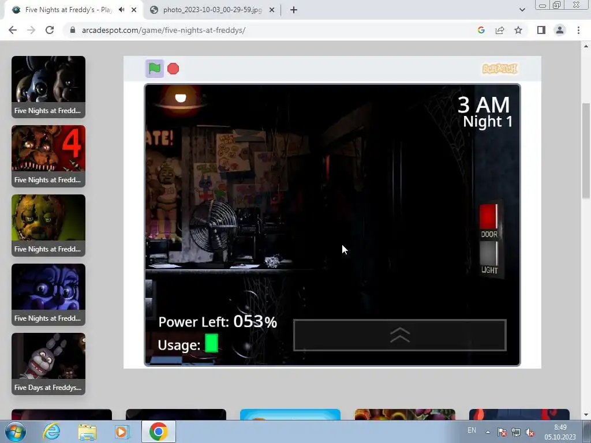591x443 pixels.
Task: Toggle the red DOOR button
Action: (488, 216)
